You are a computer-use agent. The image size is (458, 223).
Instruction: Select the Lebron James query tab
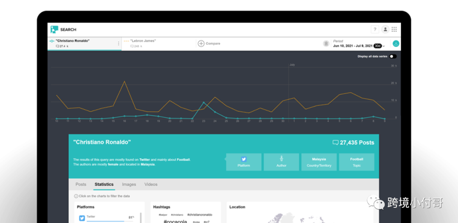click(159, 44)
